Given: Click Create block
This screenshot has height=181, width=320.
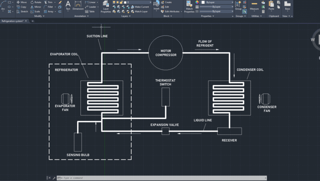Looking at the screenshot, I should (x=166, y=2).
